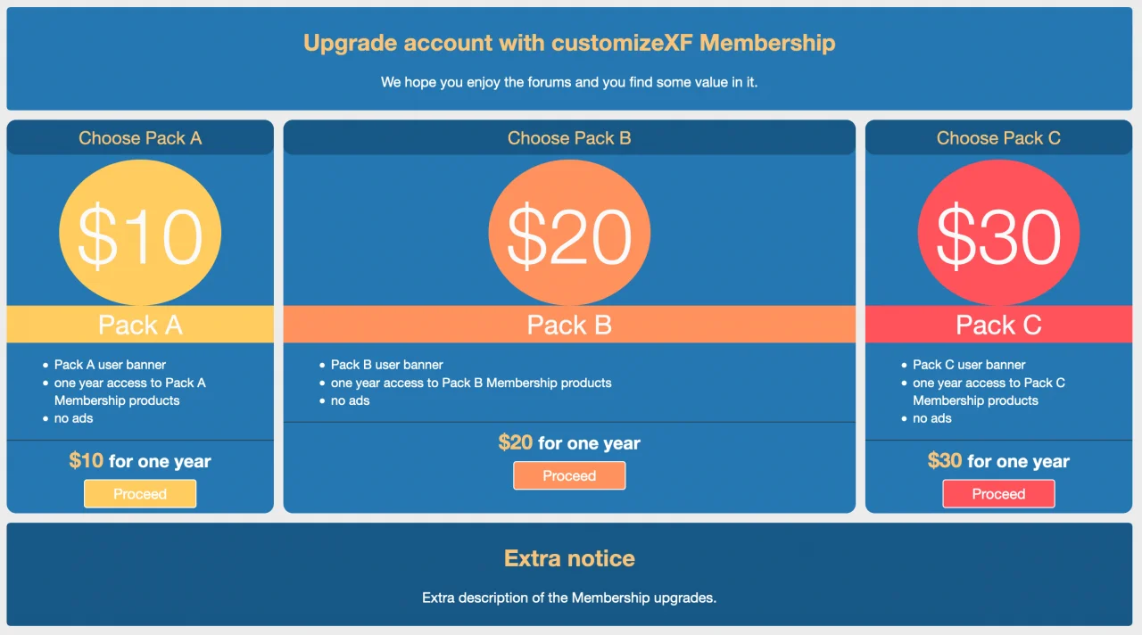Click the Pack A user banner list item
The image size is (1142, 635).
tap(110, 365)
